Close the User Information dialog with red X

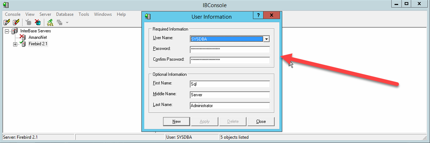pyautogui.click(x=271, y=15)
